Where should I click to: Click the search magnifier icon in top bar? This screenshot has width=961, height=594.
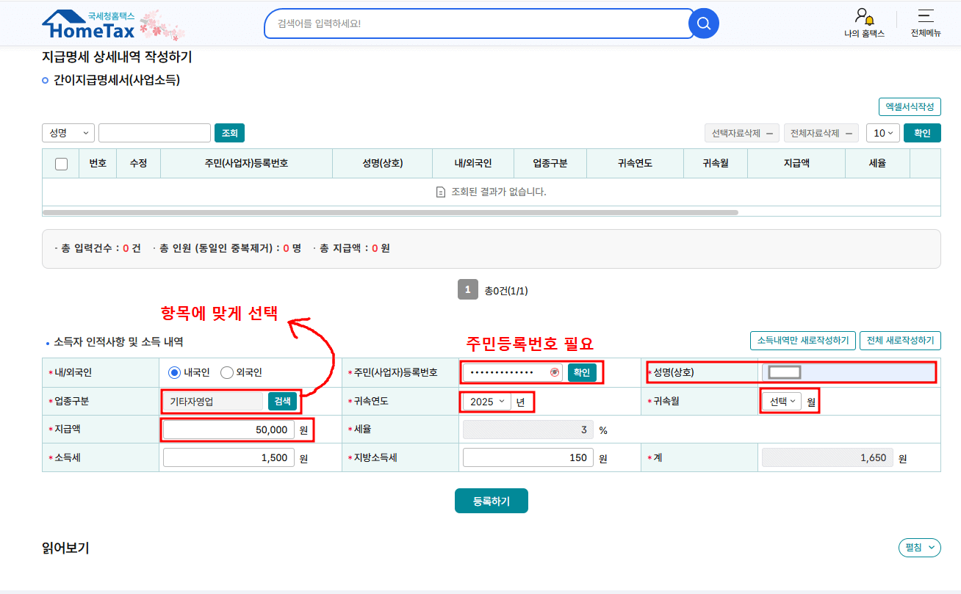tap(702, 23)
